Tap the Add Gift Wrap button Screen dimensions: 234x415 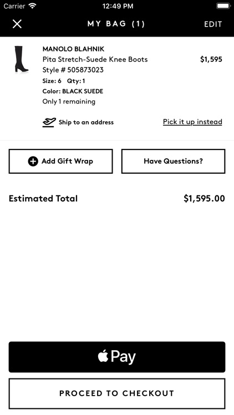tap(61, 161)
